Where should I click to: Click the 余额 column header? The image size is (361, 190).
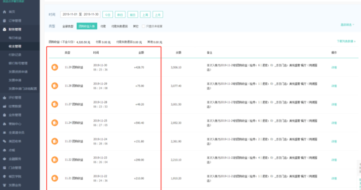[x=178, y=52]
